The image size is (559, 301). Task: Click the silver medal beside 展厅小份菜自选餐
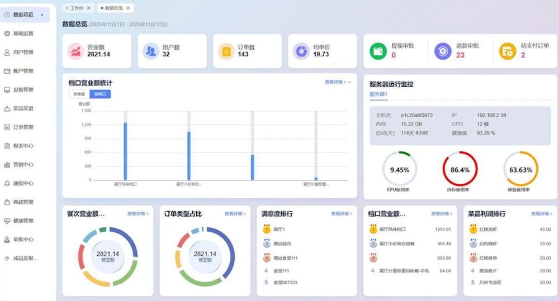pos(373,243)
